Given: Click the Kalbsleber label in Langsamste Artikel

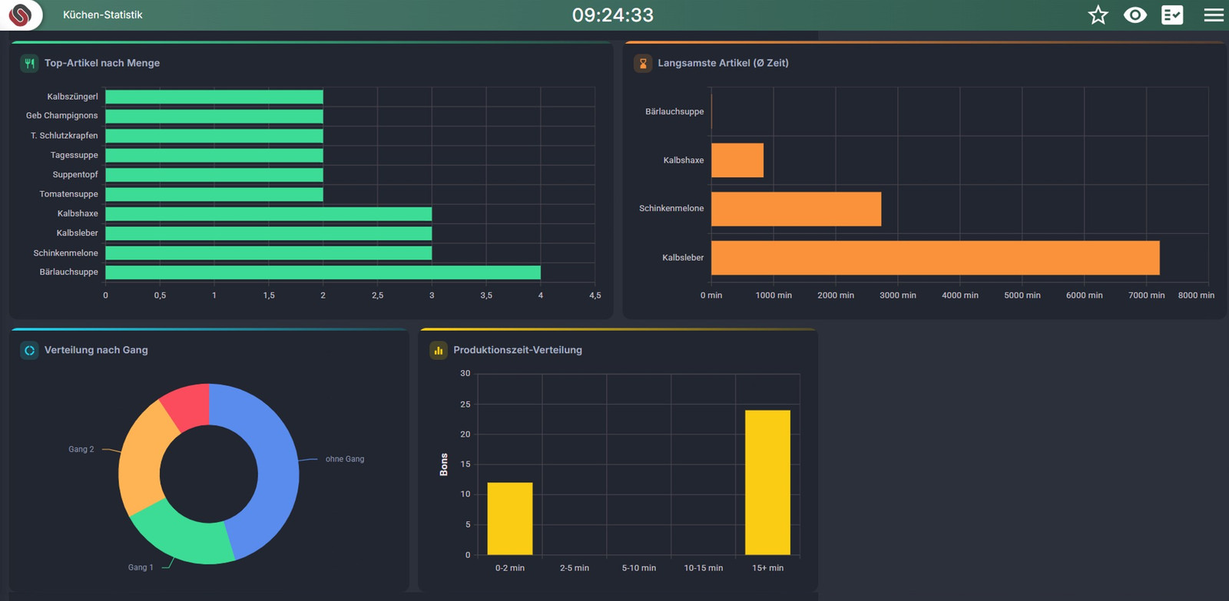Looking at the screenshot, I should click(683, 258).
